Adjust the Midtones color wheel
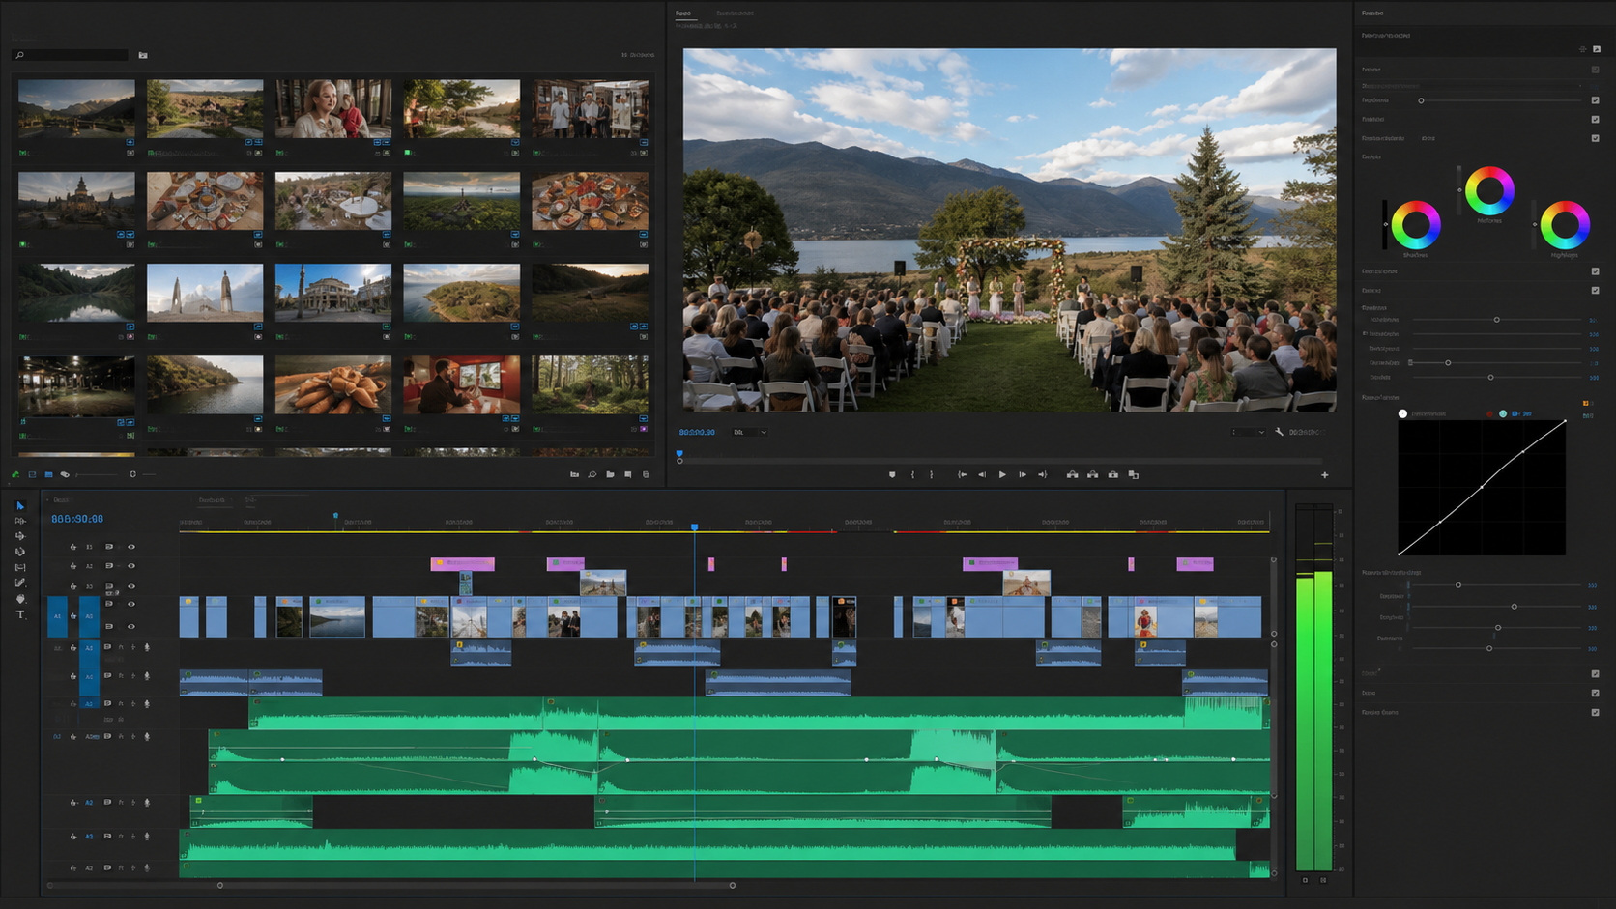The width and height of the screenshot is (1616, 909). click(x=1489, y=190)
